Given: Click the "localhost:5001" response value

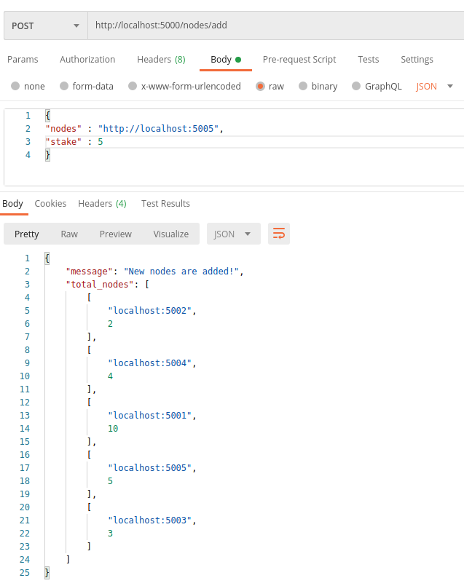Looking at the screenshot, I should [x=150, y=415].
